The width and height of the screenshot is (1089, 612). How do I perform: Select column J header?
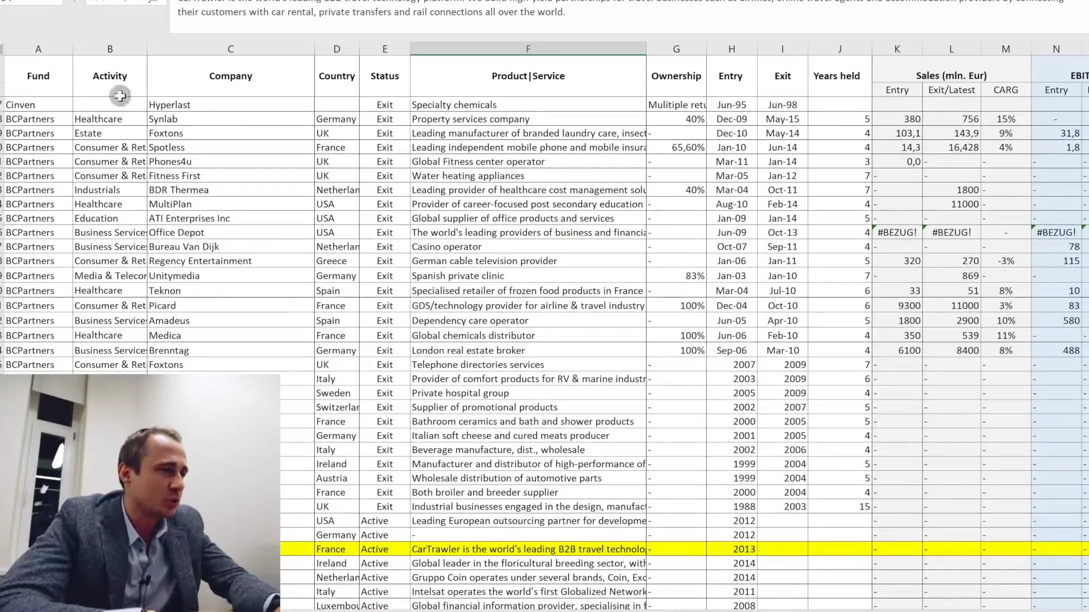coord(839,49)
